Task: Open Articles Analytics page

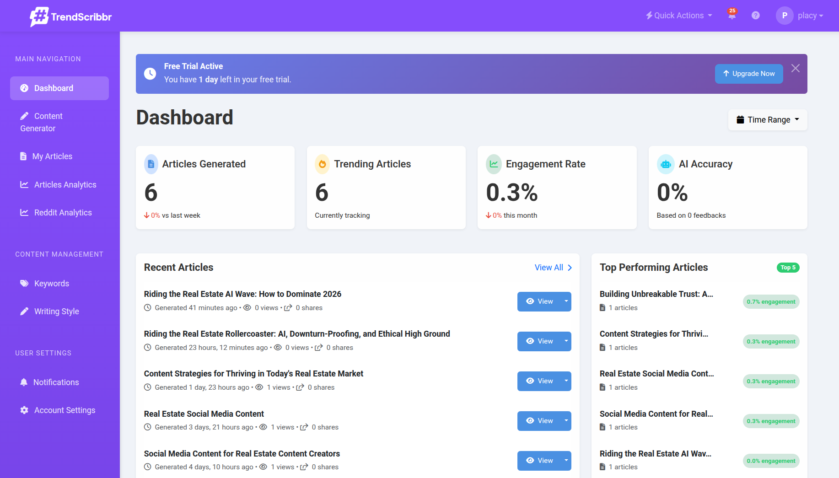Action: [x=59, y=185]
